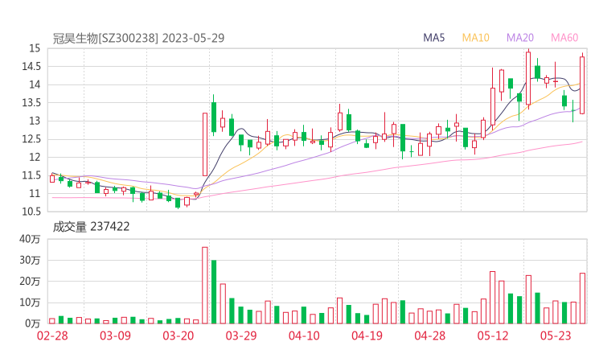Click the 03-20 date axis label
Viewport: 595px width, 354px height.
(x=178, y=335)
